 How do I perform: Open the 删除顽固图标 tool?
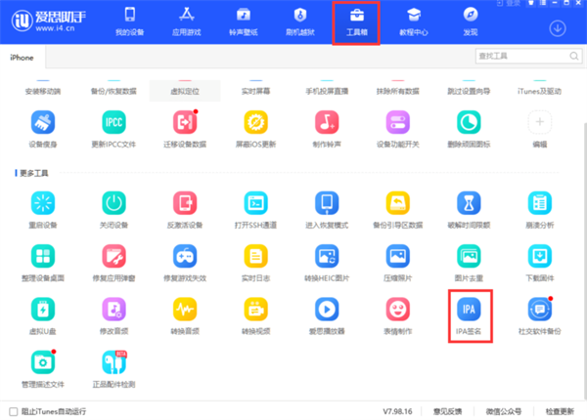pos(469,122)
